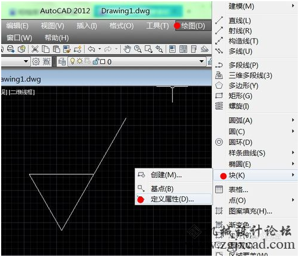Open the undo history dropdown arrow
Screen dimensions: 299x257
point(100,49)
